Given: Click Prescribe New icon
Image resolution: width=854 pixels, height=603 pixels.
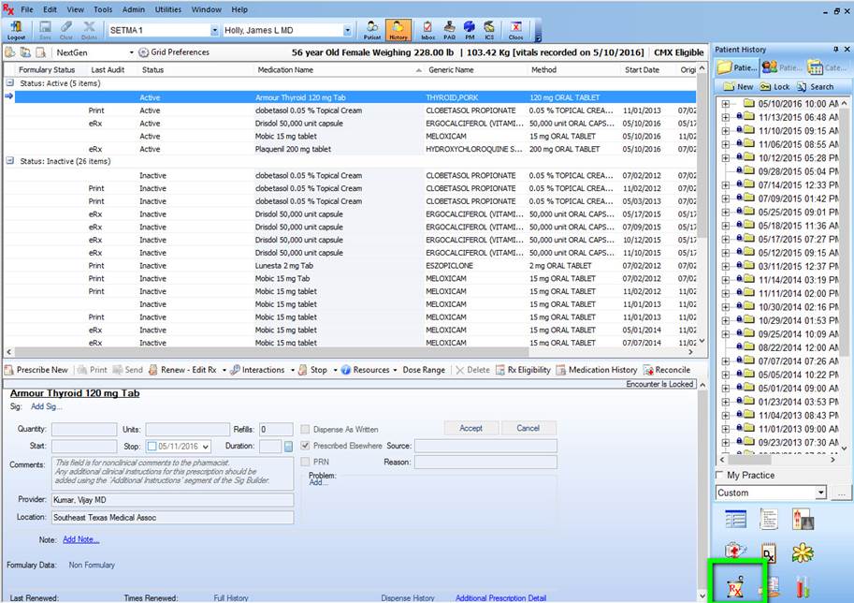Looking at the screenshot, I should click(8, 370).
